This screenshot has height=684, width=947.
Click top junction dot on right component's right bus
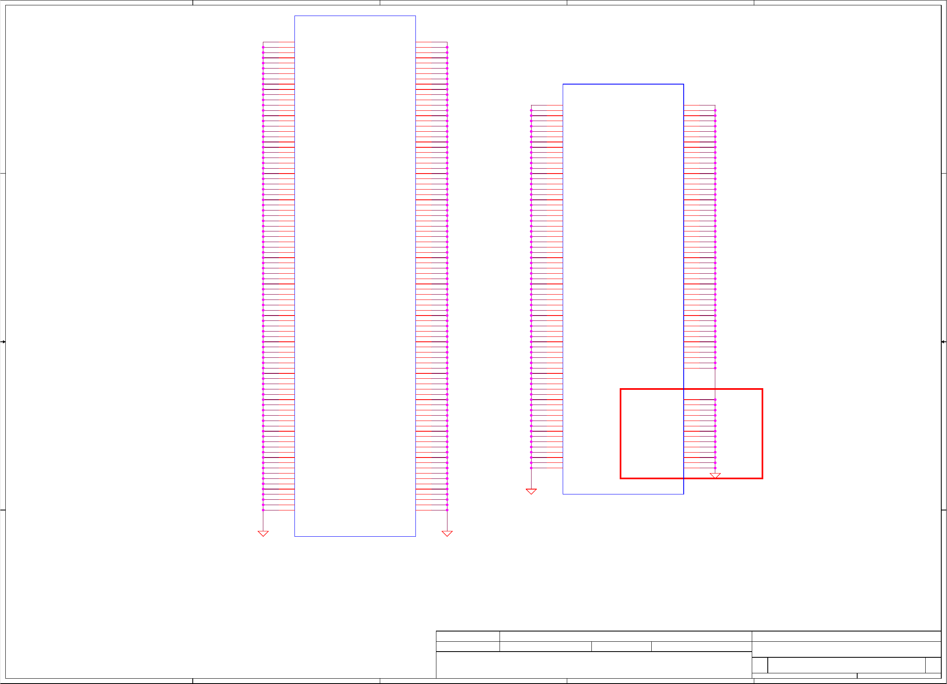click(715, 110)
